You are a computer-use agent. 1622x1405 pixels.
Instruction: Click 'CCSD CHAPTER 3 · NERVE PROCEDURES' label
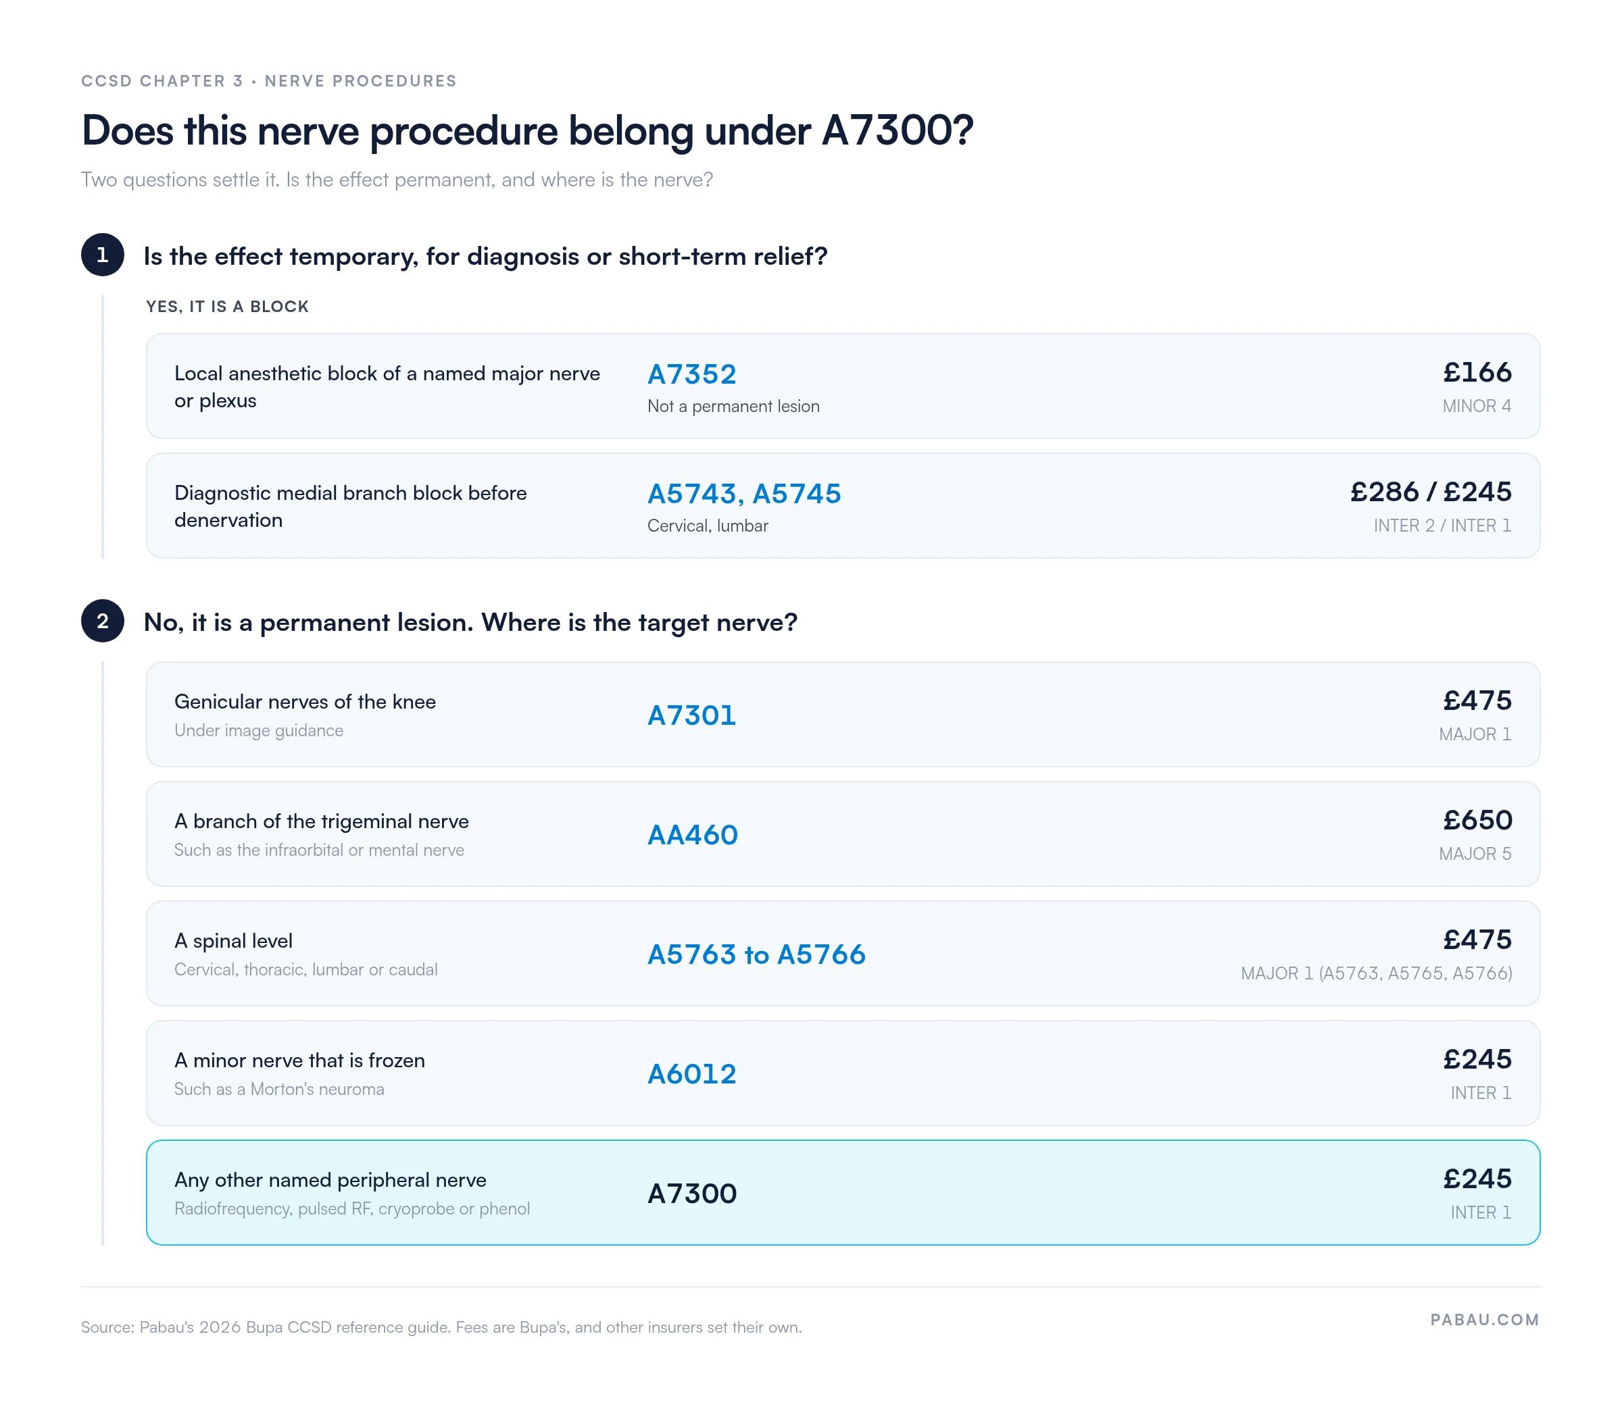coord(269,81)
